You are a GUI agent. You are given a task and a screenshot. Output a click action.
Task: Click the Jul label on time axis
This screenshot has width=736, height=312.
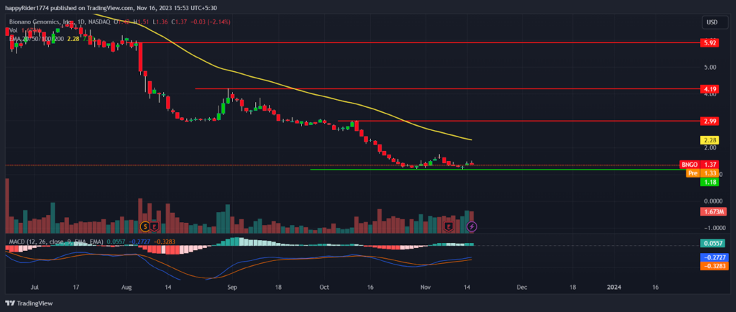coord(34,287)
